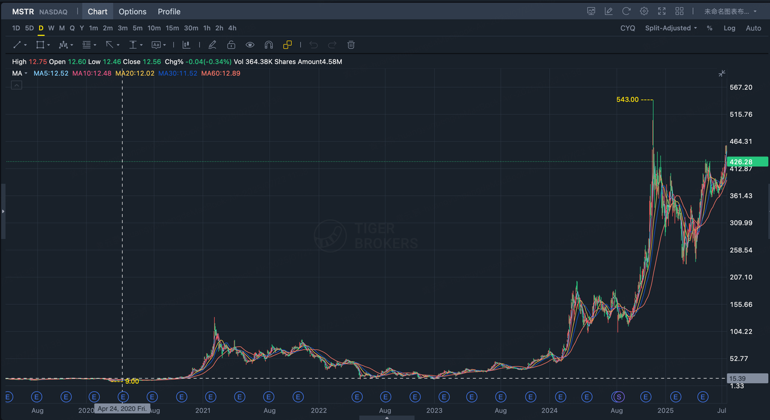Open the multi-chart grid layout icon
Viewport: 770px width, 420px height.
coord(680,11)
